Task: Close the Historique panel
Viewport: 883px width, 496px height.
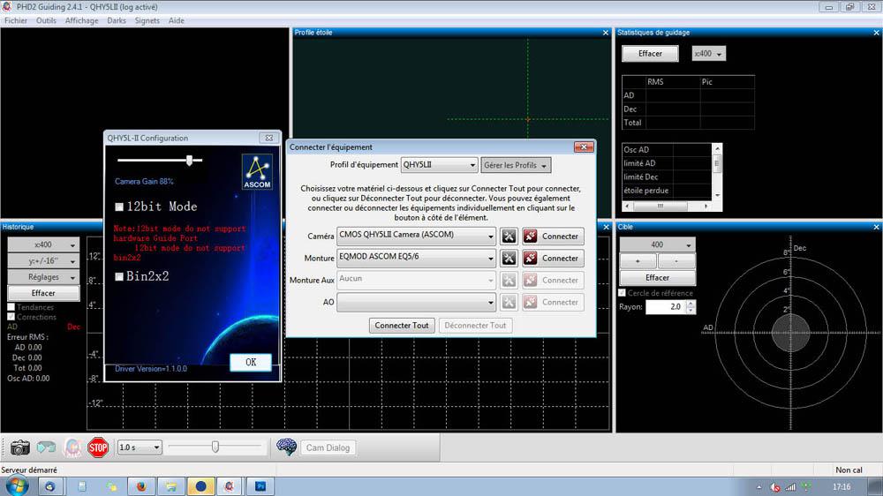Action: (606, 227)
